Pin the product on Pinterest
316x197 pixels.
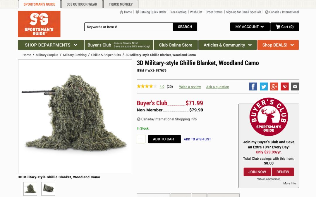[x=285, y=87]
